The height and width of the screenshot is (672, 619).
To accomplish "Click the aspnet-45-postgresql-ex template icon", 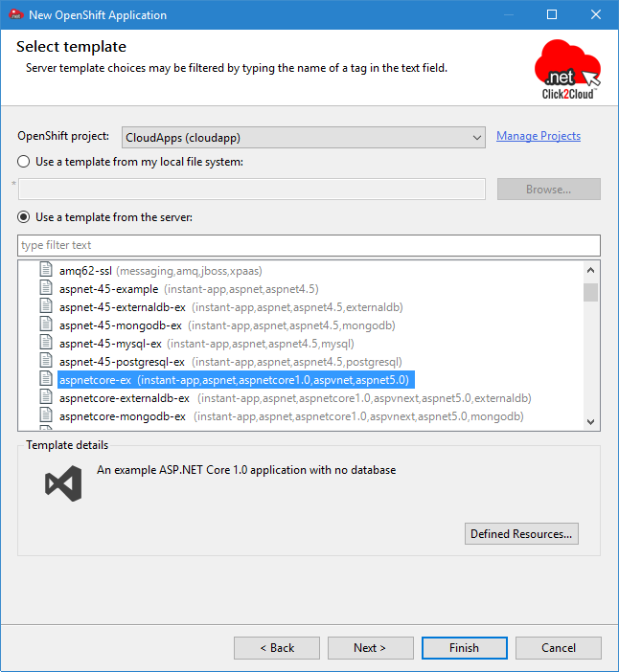I will point(46,361).
